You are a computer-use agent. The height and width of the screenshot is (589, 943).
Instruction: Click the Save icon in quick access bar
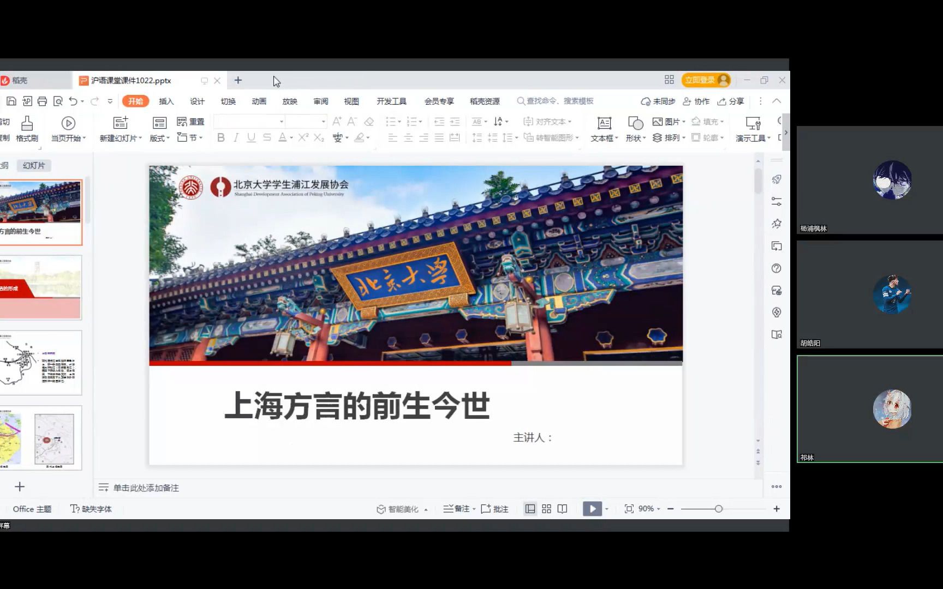11,101
